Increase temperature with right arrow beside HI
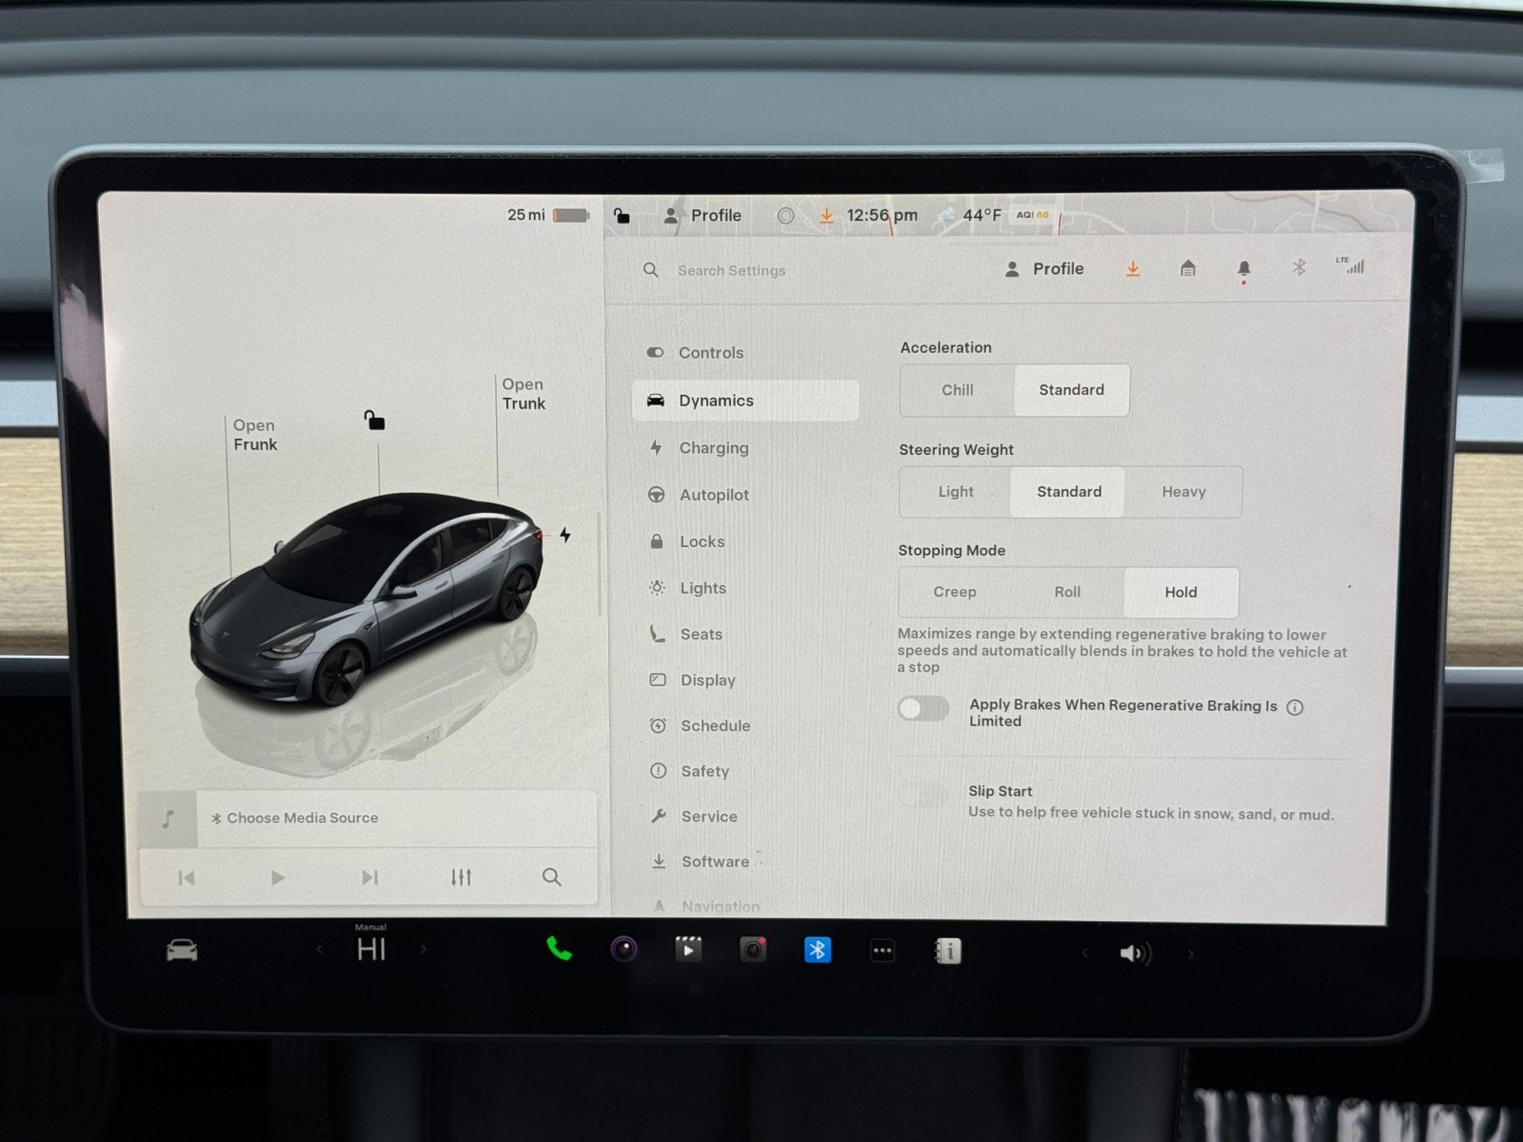This screenshot has height=1142, width=1523. (x=424, y=950)
